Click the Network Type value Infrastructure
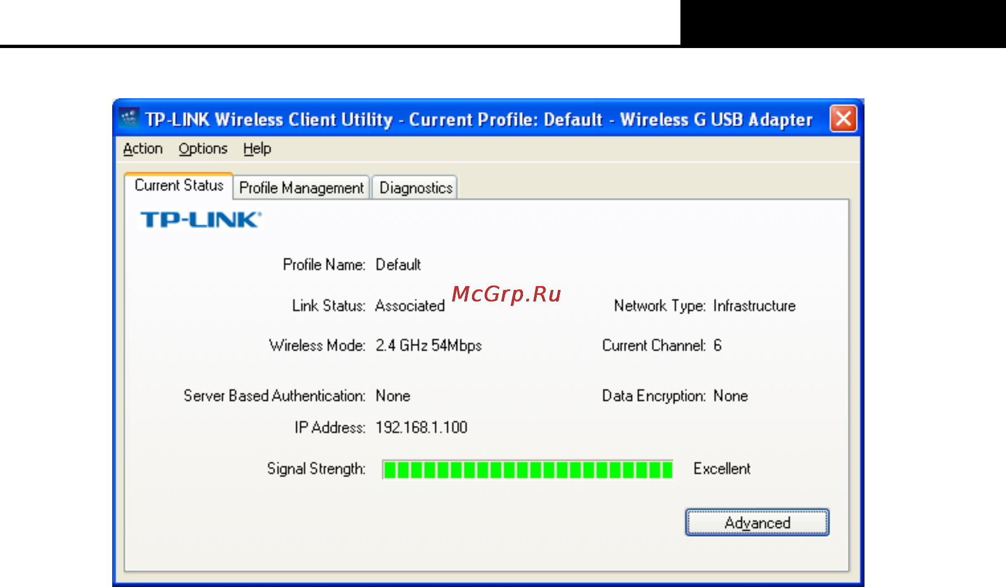 (x=754, y=305)
